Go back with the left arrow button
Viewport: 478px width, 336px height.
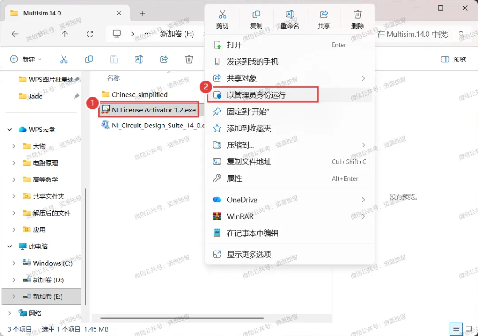pos(15,34)
